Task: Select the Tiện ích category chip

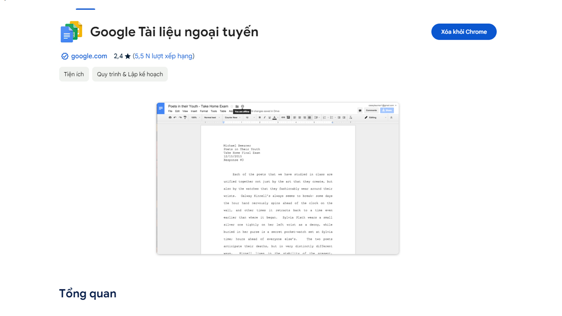Action: 74,74
